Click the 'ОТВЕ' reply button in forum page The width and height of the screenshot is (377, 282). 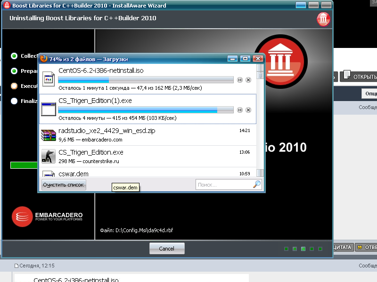pyautogui.click(x=366, y=247)
